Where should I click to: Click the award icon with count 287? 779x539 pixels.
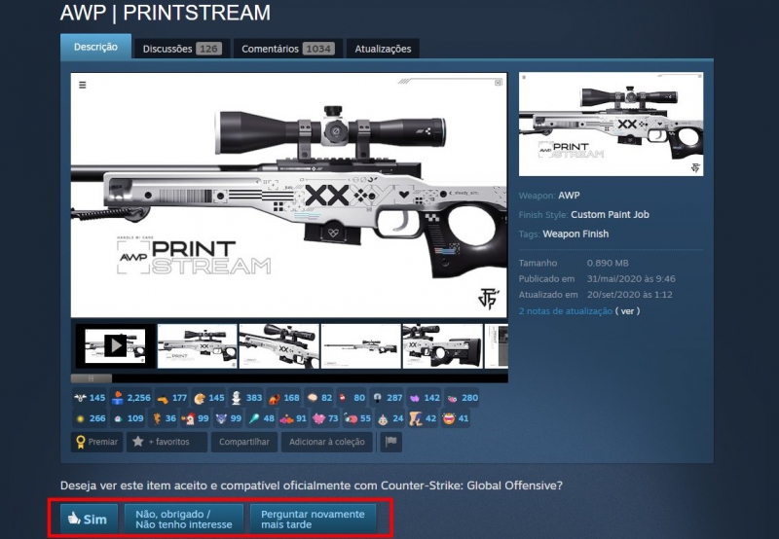coord(387,398)
